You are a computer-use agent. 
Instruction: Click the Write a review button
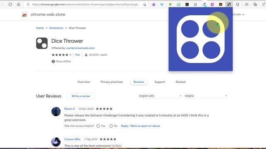click(x=81, y=96)
